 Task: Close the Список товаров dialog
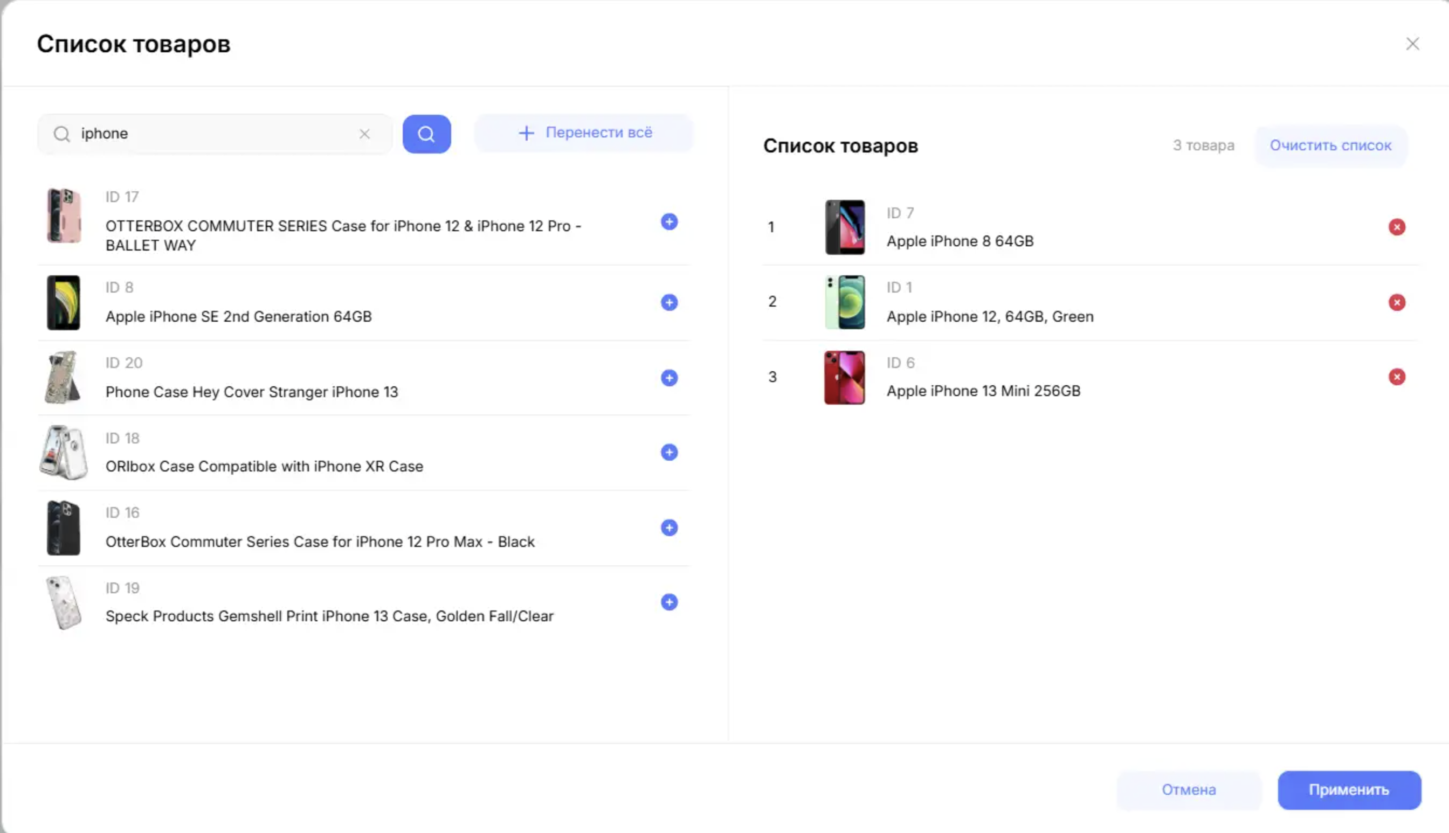[1412, 44]
